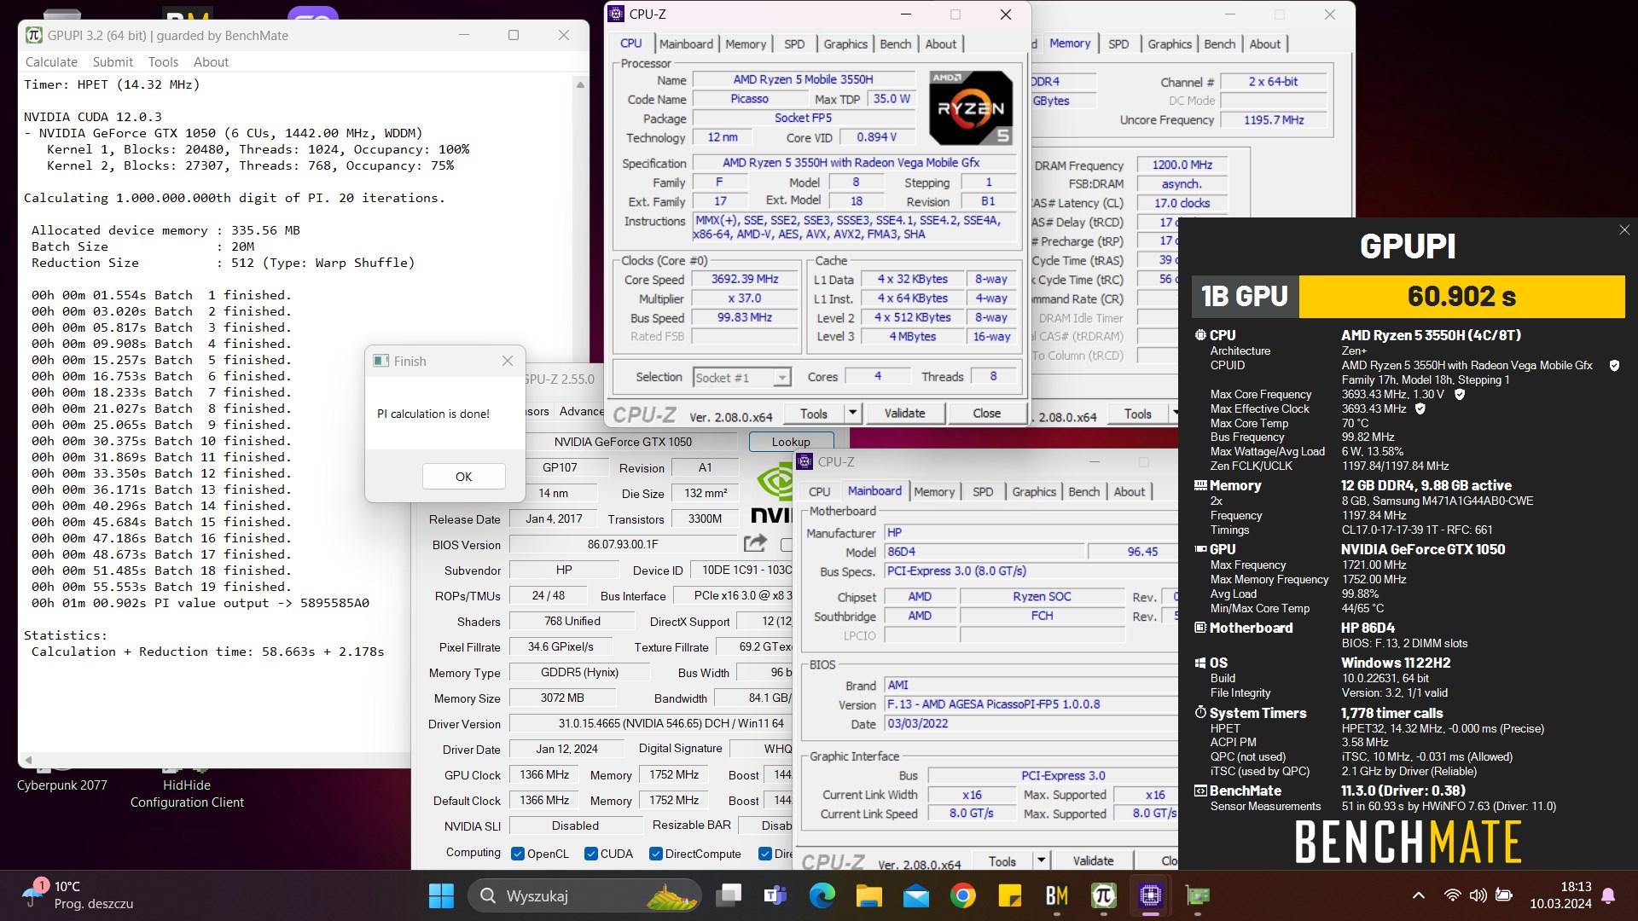Open the notification bell in the tray
The height and width of the screenshot is (921, 1638).
point(1608,895)
